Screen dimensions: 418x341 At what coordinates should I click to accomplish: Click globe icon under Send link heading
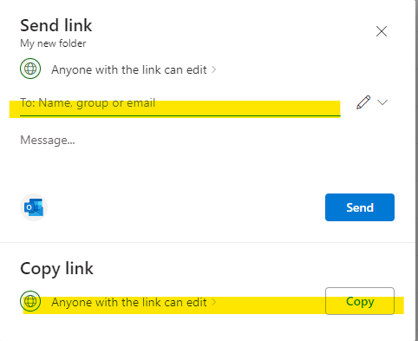point(30,69)
